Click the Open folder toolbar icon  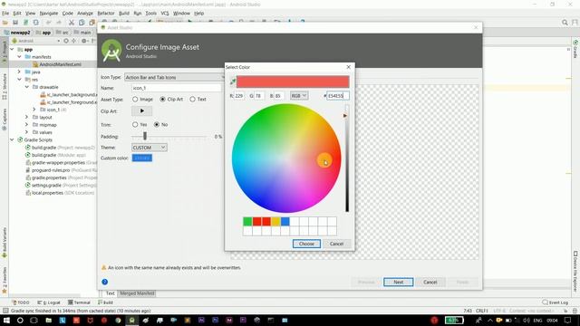coord(5,23)
